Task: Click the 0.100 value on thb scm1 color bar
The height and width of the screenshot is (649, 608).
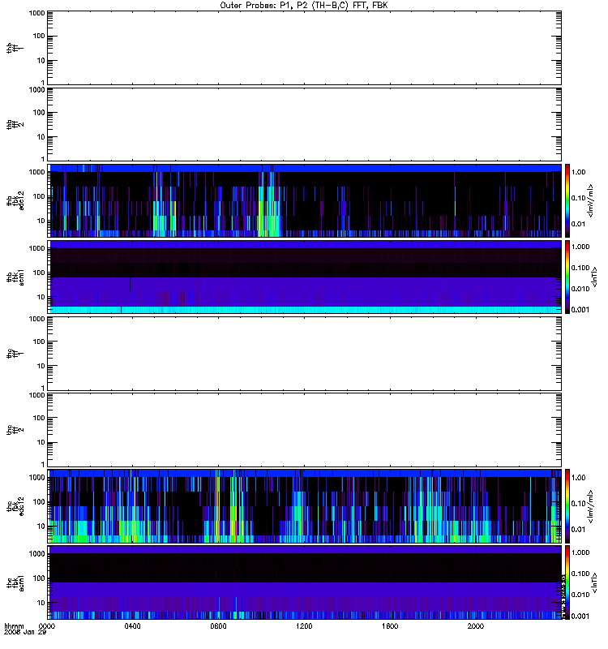Action: click(x=580, y=268)
